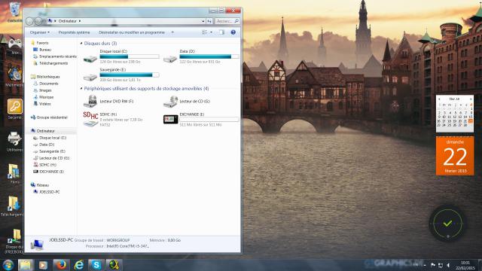Open the folder icon in the taskbar

[x=26, y=265]
